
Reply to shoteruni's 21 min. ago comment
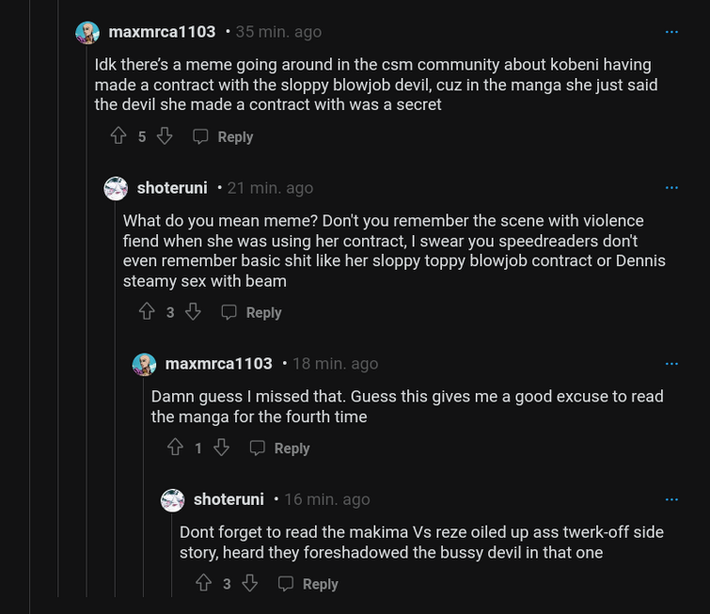pos(252,312)
